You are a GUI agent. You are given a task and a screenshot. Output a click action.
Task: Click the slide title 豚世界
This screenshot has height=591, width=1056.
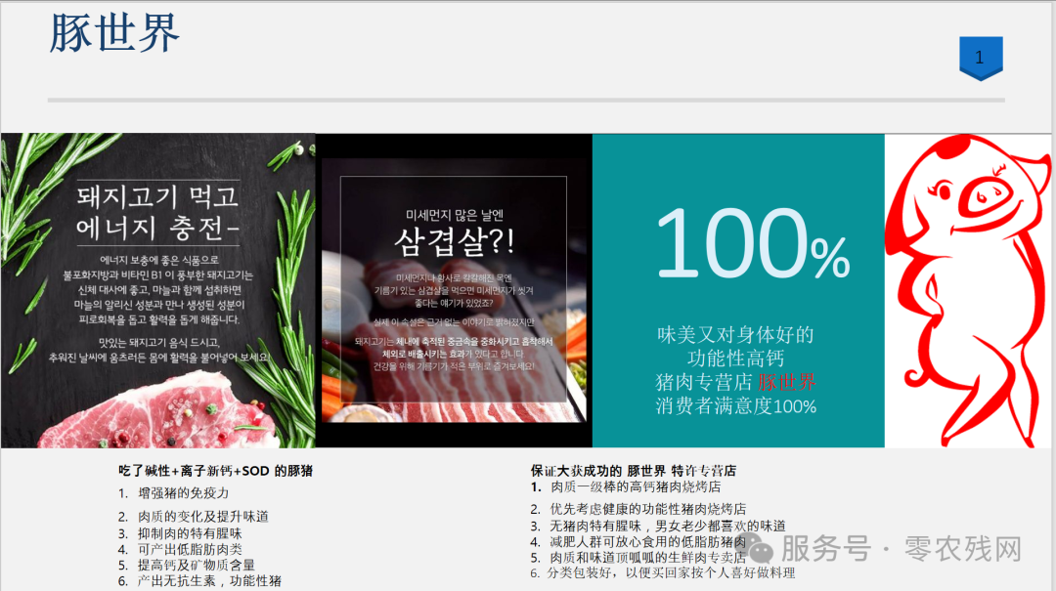114,33
